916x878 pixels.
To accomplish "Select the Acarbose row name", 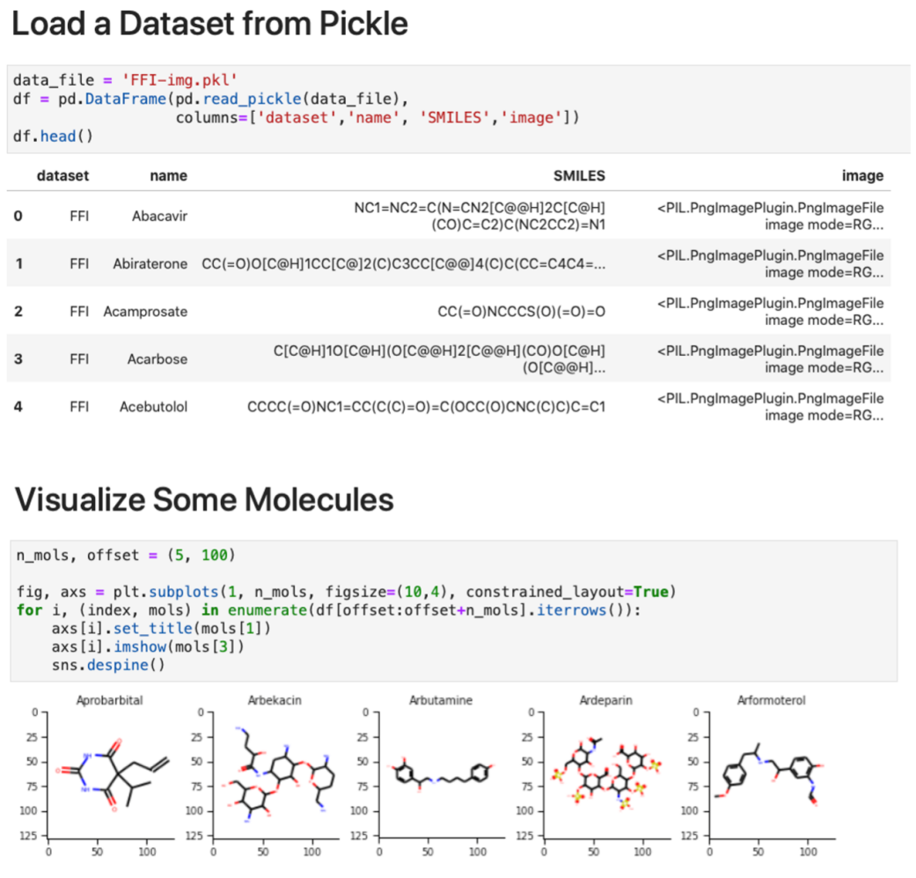I will pyautogui.click(x=159, y=358).
